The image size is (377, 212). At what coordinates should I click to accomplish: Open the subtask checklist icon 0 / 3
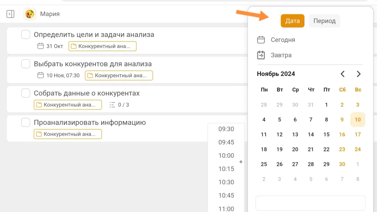coord(112,105)
